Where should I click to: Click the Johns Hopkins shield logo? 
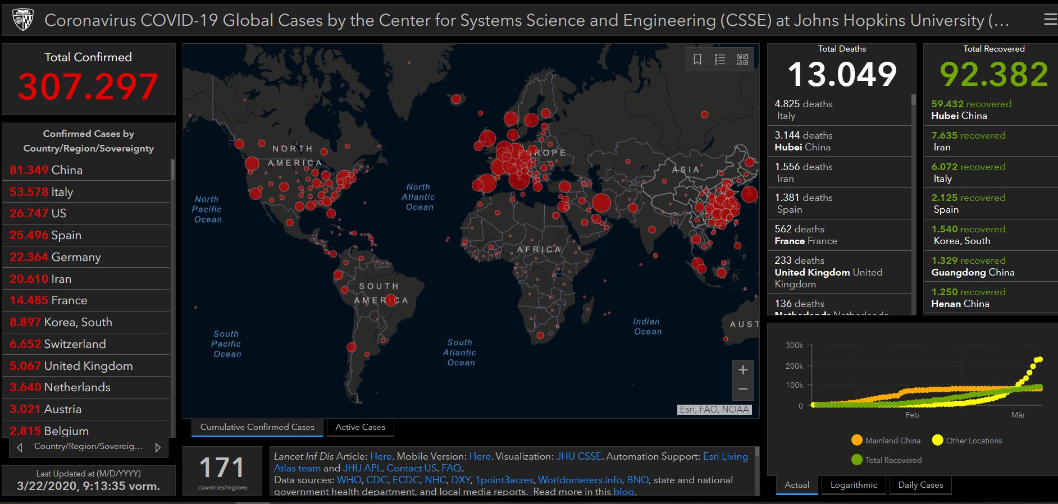23,20
